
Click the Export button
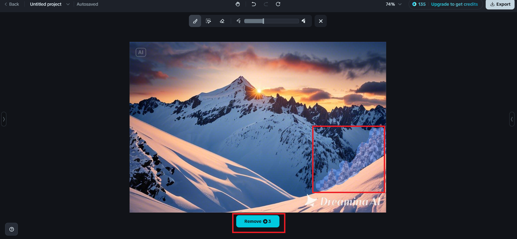point(500,4)
